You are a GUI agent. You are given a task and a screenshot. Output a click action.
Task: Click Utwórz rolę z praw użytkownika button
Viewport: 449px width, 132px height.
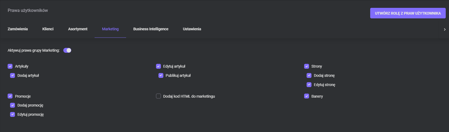click(408, 13)
